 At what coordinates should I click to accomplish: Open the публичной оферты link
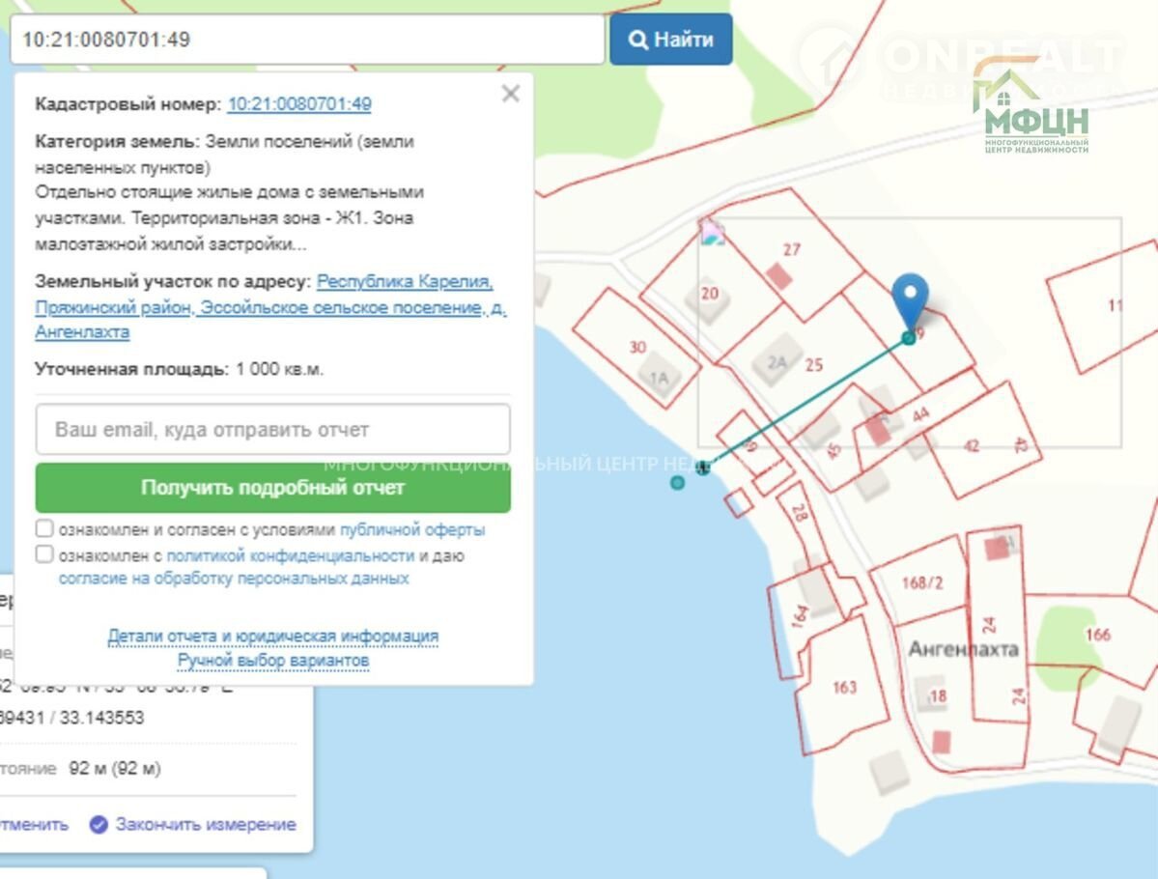point(412,530)
